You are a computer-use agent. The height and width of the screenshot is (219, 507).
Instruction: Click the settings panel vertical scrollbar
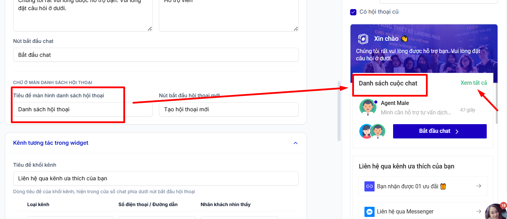click(339, 111)
